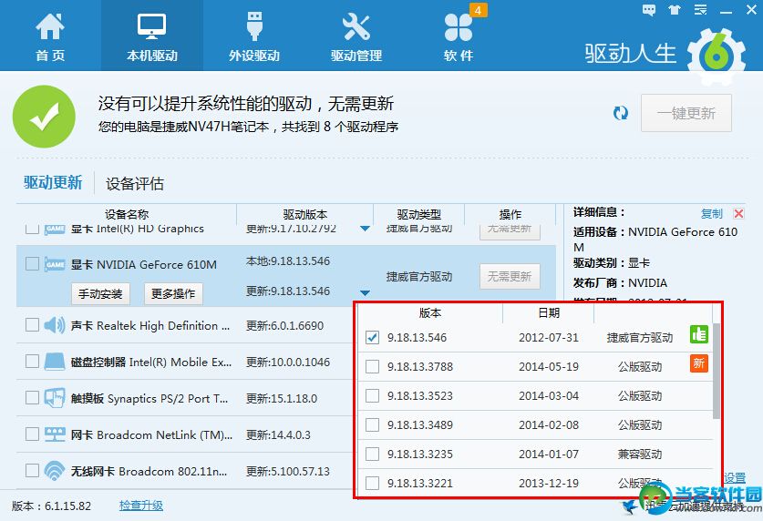Check version 9.18.13.3221 checkbox
Screen dimensions: 763x521
click(372, 483)
